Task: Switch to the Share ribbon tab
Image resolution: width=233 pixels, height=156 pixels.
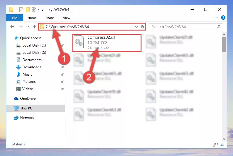Action: pos(50,18)
